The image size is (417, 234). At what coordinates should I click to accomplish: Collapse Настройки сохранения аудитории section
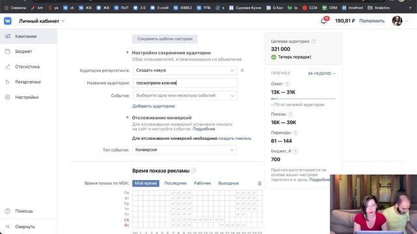(128, 53)
